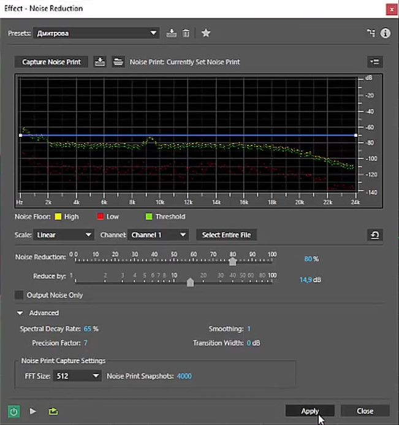Click Select Entire File button
Viewport: 399px width, 425px height.
(x=226, y=235)
